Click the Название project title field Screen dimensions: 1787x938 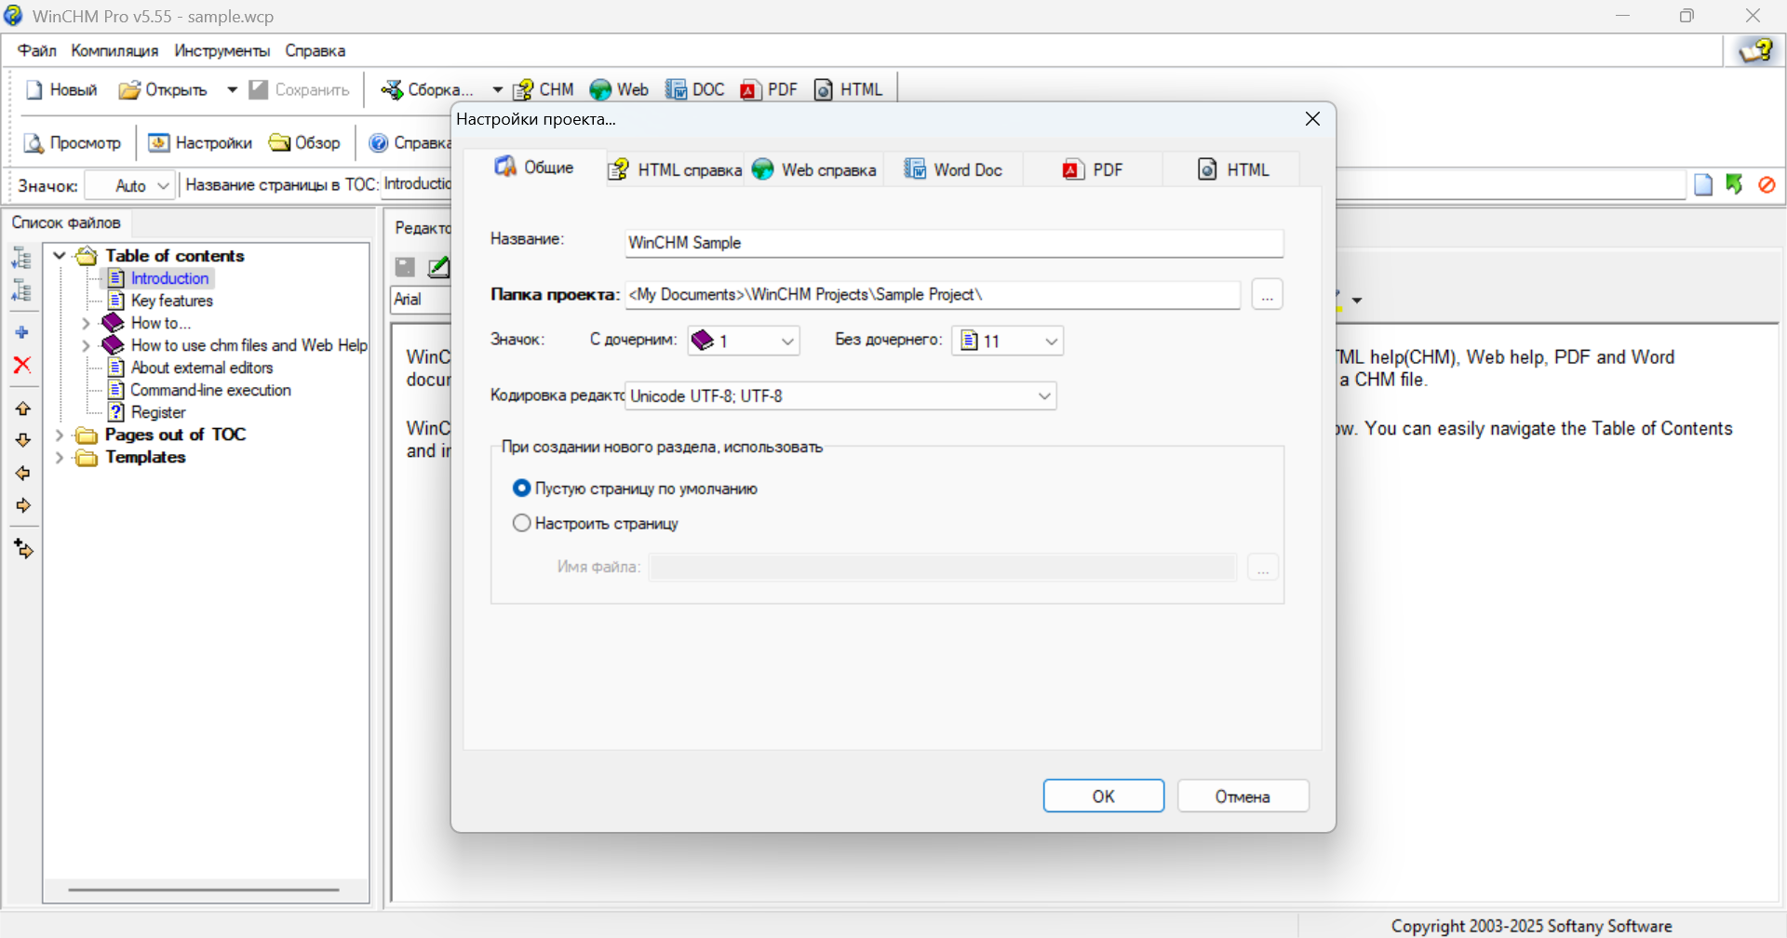coord(954,243)
